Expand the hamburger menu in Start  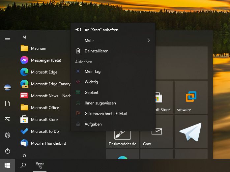8,40
